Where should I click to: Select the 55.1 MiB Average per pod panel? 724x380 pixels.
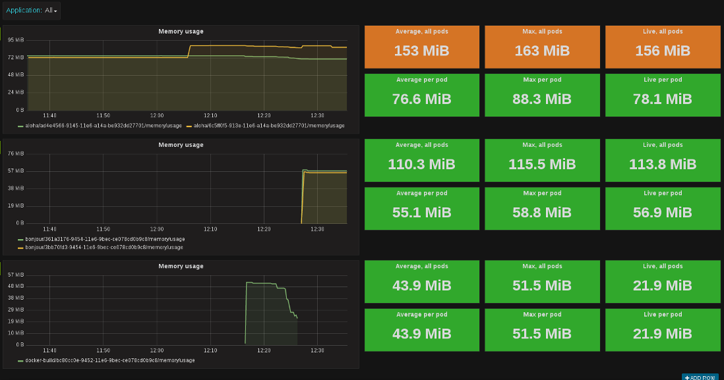click(422, 209)
